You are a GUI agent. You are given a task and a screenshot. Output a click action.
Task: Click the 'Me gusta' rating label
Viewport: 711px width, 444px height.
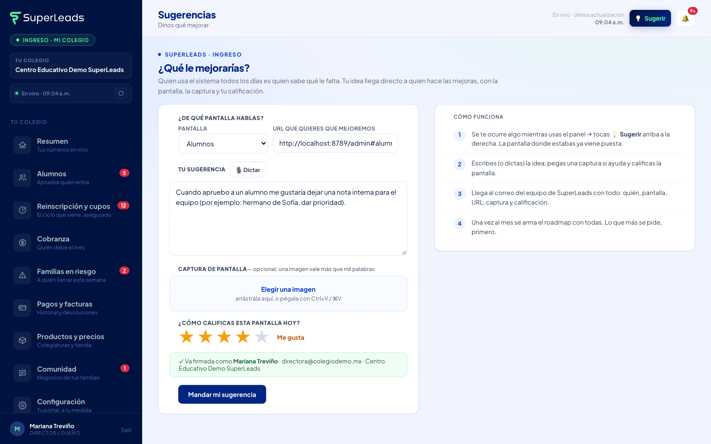(x=291, y=337)
